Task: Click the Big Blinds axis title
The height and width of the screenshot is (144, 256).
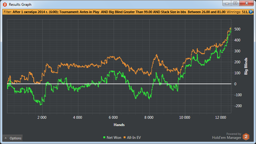Action: click(x=246, y=66)
